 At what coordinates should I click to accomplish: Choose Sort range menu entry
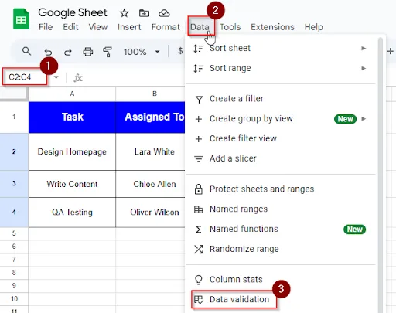tap(280, 68)
